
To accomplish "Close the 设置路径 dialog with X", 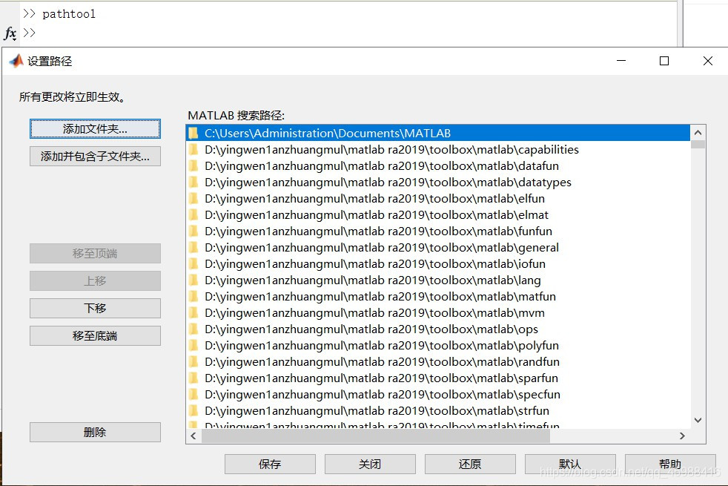I will pos(707,61).
